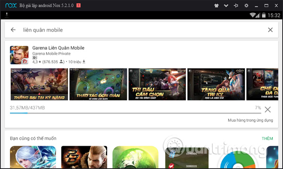283x169 pixels.
Task: Click the THÊM link
Action: pos(267,138)
